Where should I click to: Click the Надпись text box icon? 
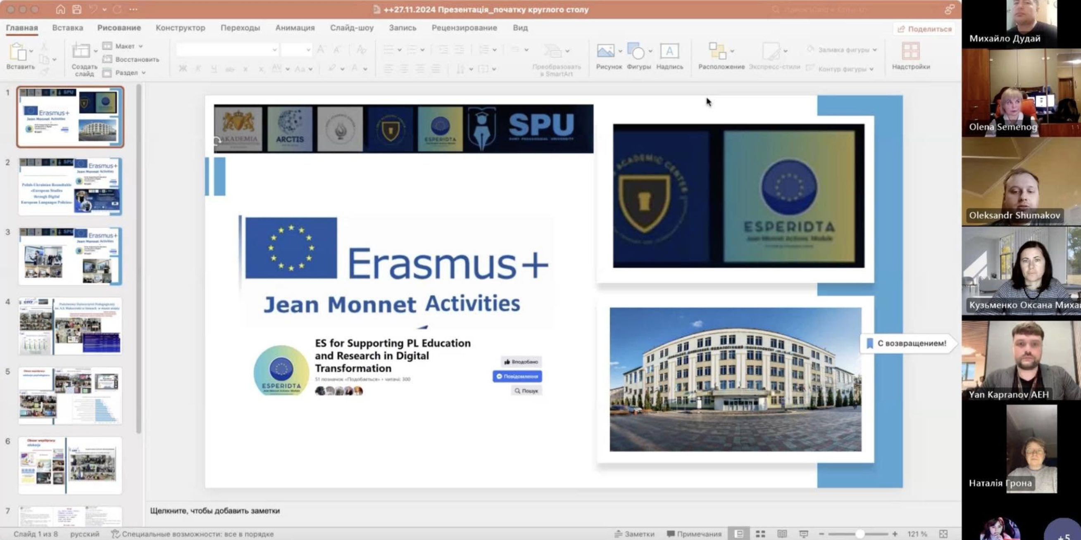tap(669, 51)
